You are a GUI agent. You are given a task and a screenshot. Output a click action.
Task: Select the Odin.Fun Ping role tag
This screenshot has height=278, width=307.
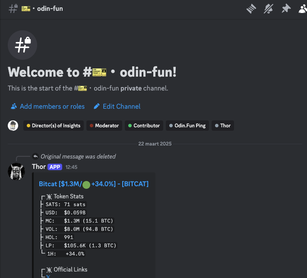[x=187, y=126]
